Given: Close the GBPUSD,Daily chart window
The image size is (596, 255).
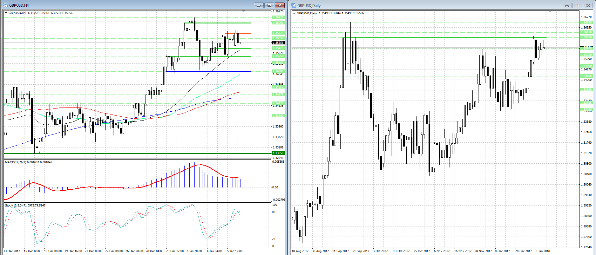Looking at the screenshot, I should click(x=588, y=5).
